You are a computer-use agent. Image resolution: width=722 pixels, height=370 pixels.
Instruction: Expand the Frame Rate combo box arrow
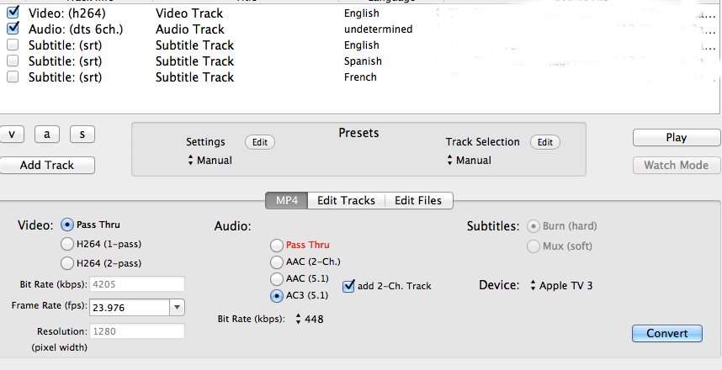[177, 308]
